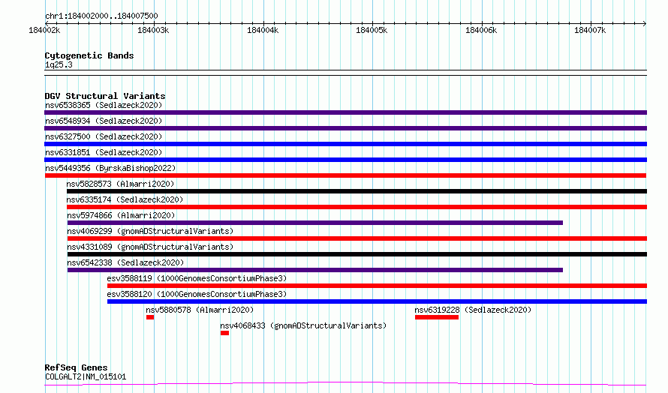Viewport: 668px width, 393px height.
Task: Click the black bar below nsv4331089
Action: tap(357, 254)
